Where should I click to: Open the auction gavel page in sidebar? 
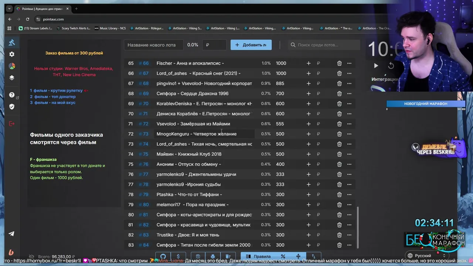coord(12,42)
